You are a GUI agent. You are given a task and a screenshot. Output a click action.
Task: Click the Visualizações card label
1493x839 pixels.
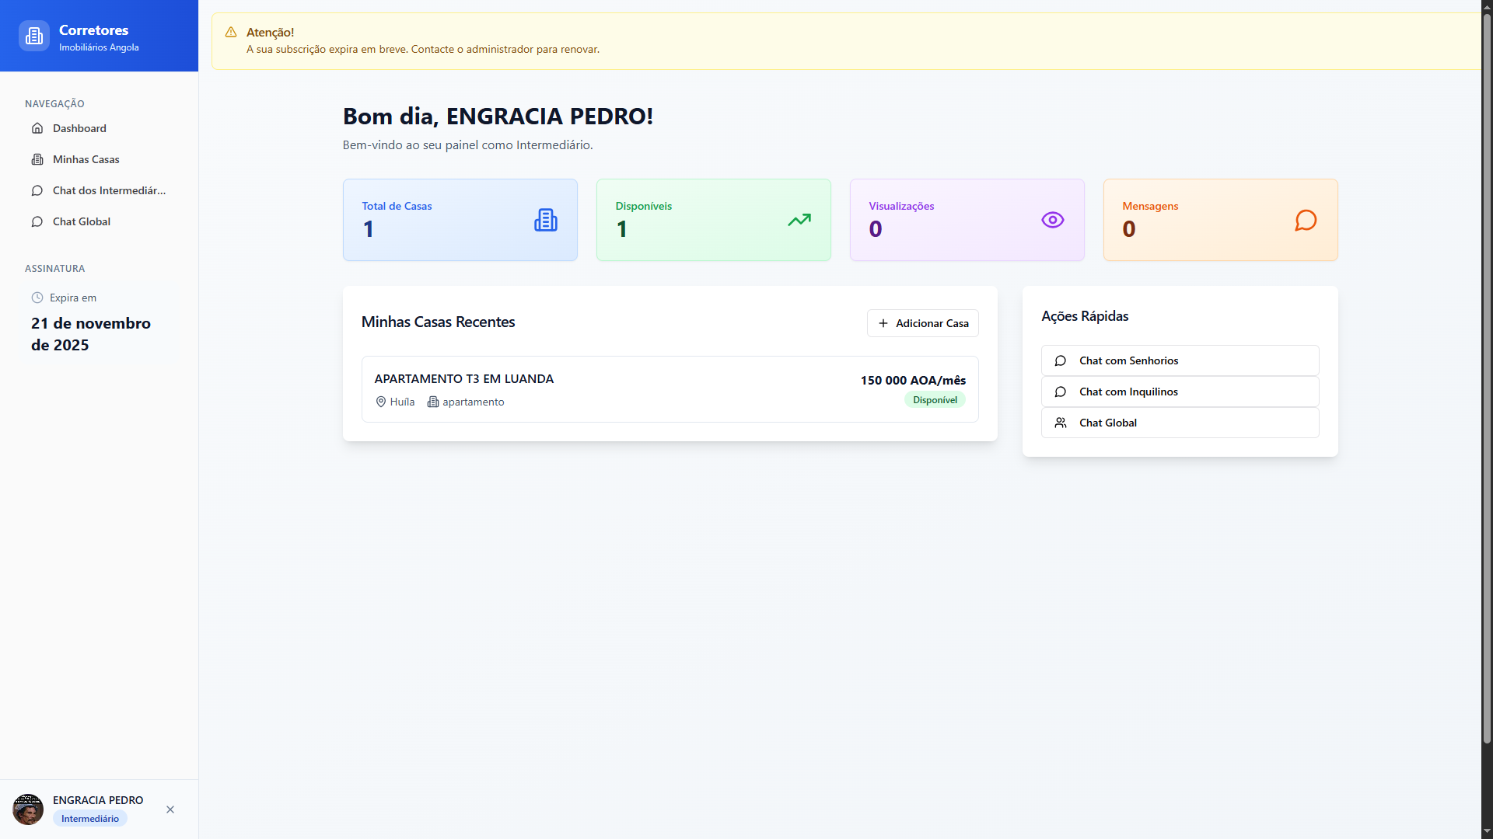901,206
